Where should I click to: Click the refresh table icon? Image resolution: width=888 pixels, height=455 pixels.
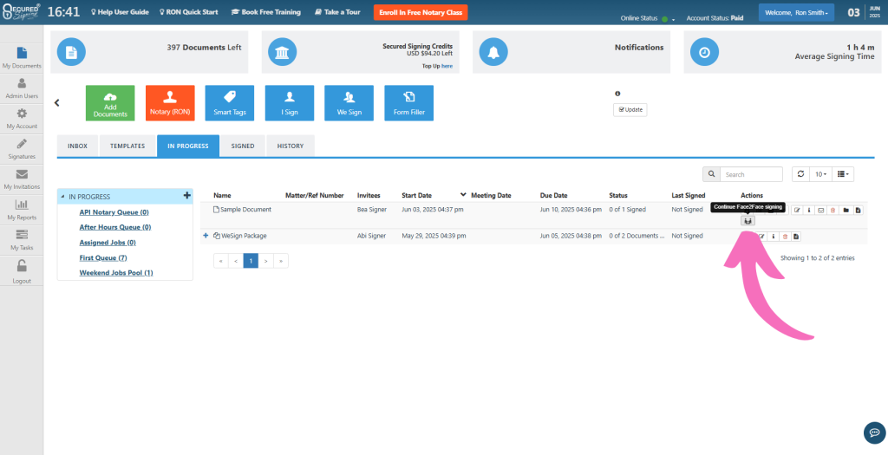[800, 174]
